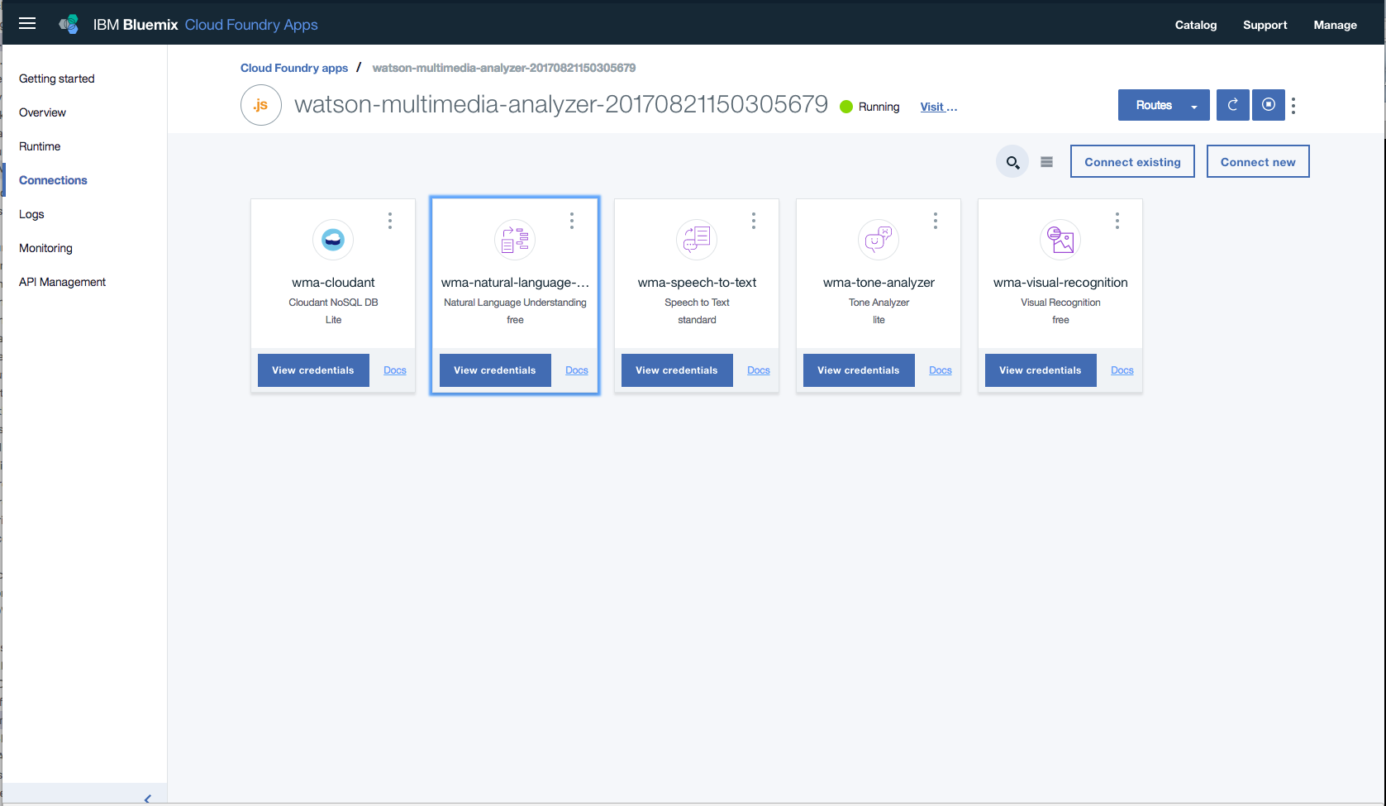
Task: Select Runtime in the sidebar
Action: point(40,146)
